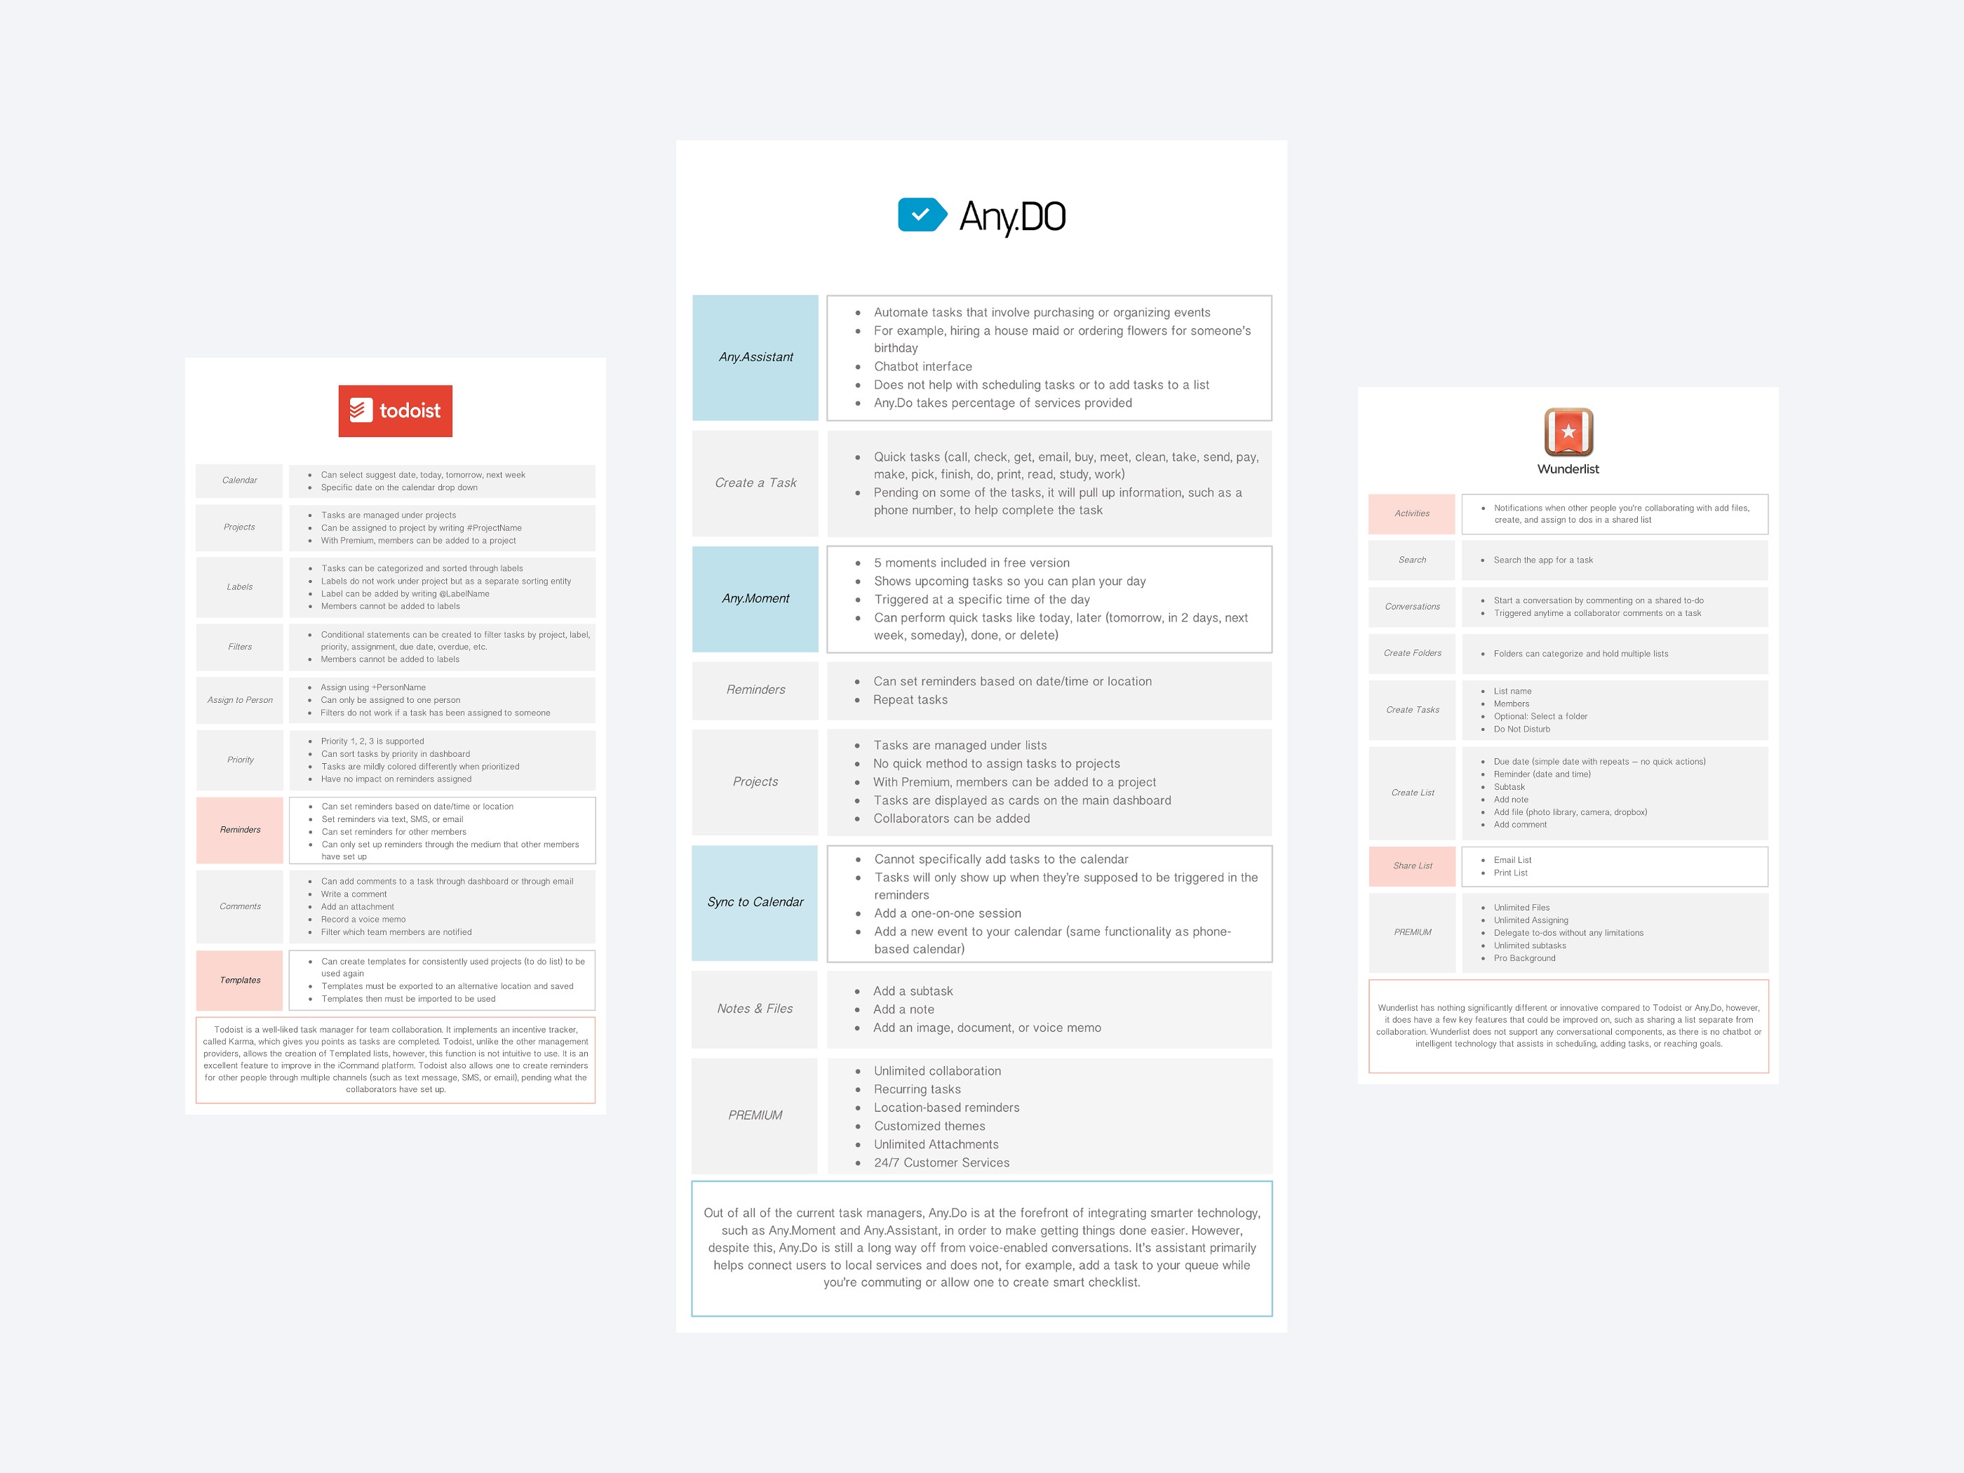
Task: Click the Any.DO logo icon at top
Action: point(914,220)
